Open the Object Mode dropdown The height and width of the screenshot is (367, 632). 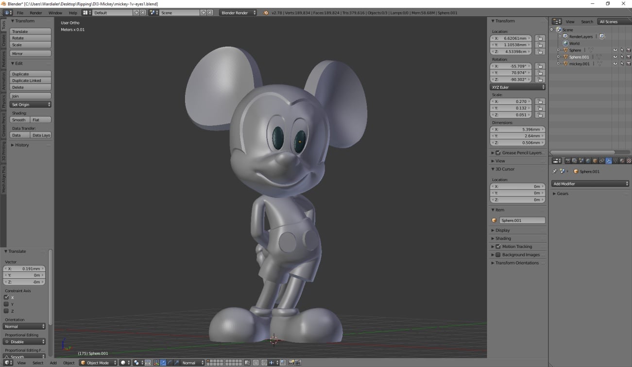[x=99, y=363]
